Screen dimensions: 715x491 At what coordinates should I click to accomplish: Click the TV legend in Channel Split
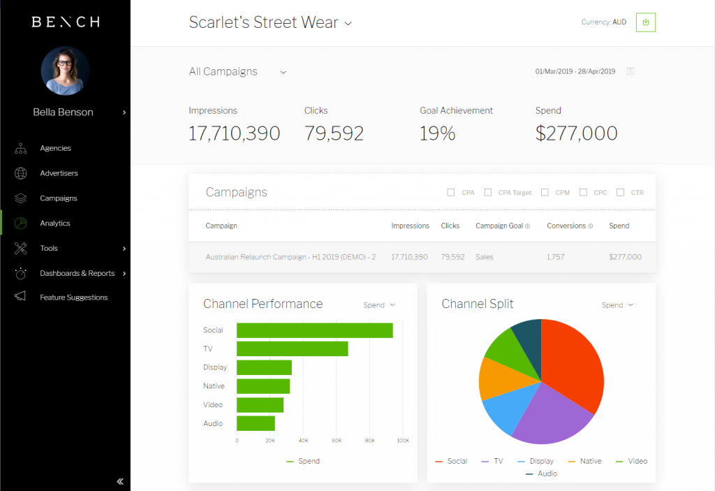(x=492, y=462)
